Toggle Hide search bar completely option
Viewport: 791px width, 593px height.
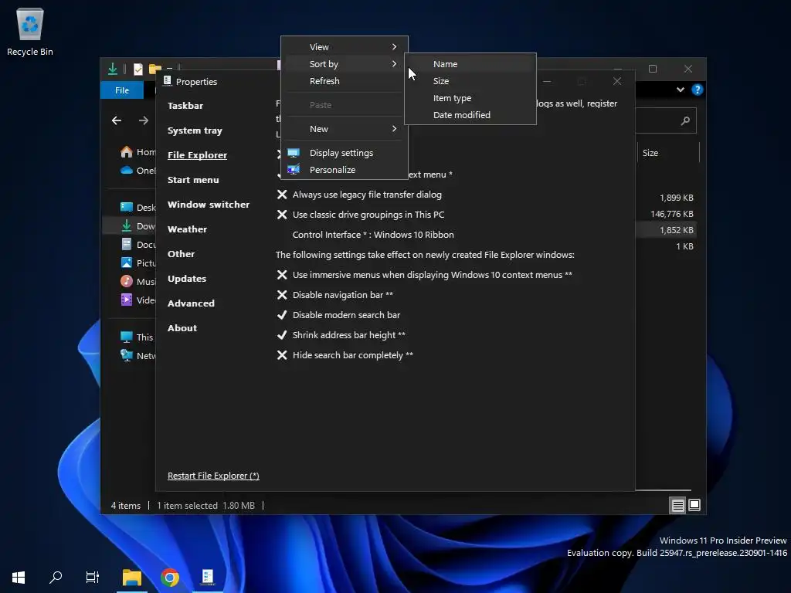coord(345,355)
